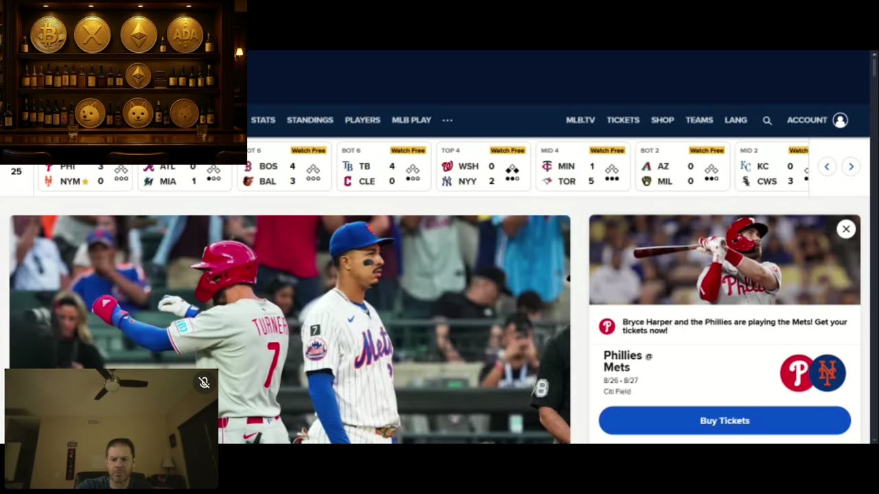Click the Bryce Harper promo headline
The width and height of the screenshot is (879, 494).
(734, 326)
